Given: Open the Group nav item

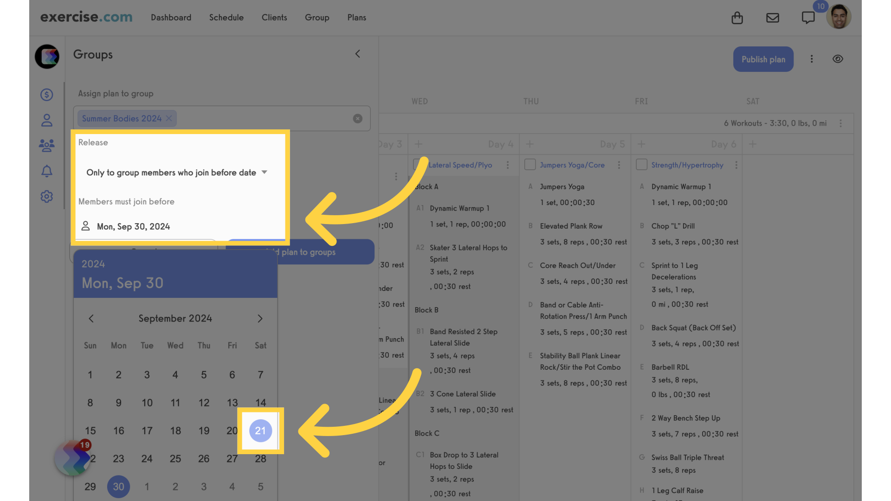Looking at the screenshot, I should (x=317, y=17).
